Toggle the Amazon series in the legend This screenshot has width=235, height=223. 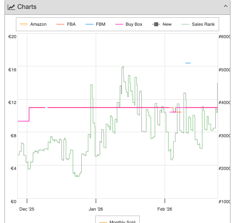[33, 24]
